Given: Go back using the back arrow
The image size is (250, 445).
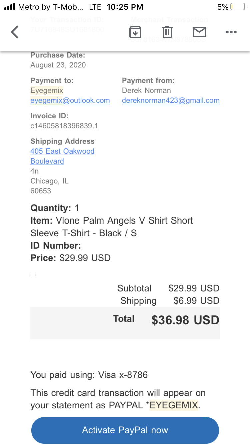Looking at the screenshot, I should point(15,32).
